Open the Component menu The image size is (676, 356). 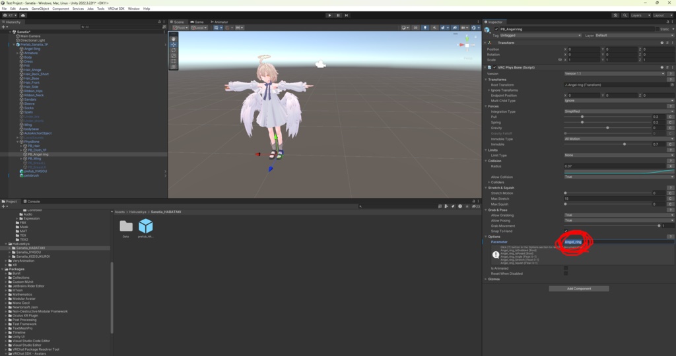[x=60, y=9]
